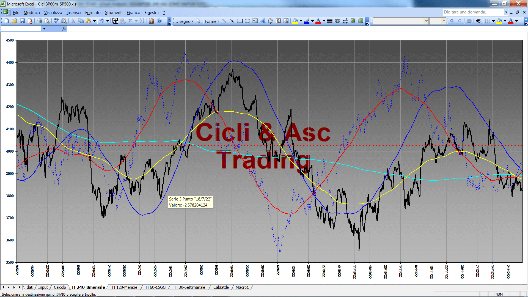Expand the Name Box dropdown arrow
The image size is (528, 297).
tap(44, 29)
